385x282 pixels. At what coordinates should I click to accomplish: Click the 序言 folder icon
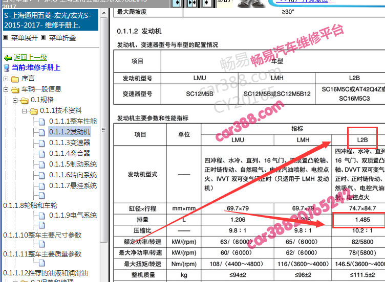pos(15,79)
